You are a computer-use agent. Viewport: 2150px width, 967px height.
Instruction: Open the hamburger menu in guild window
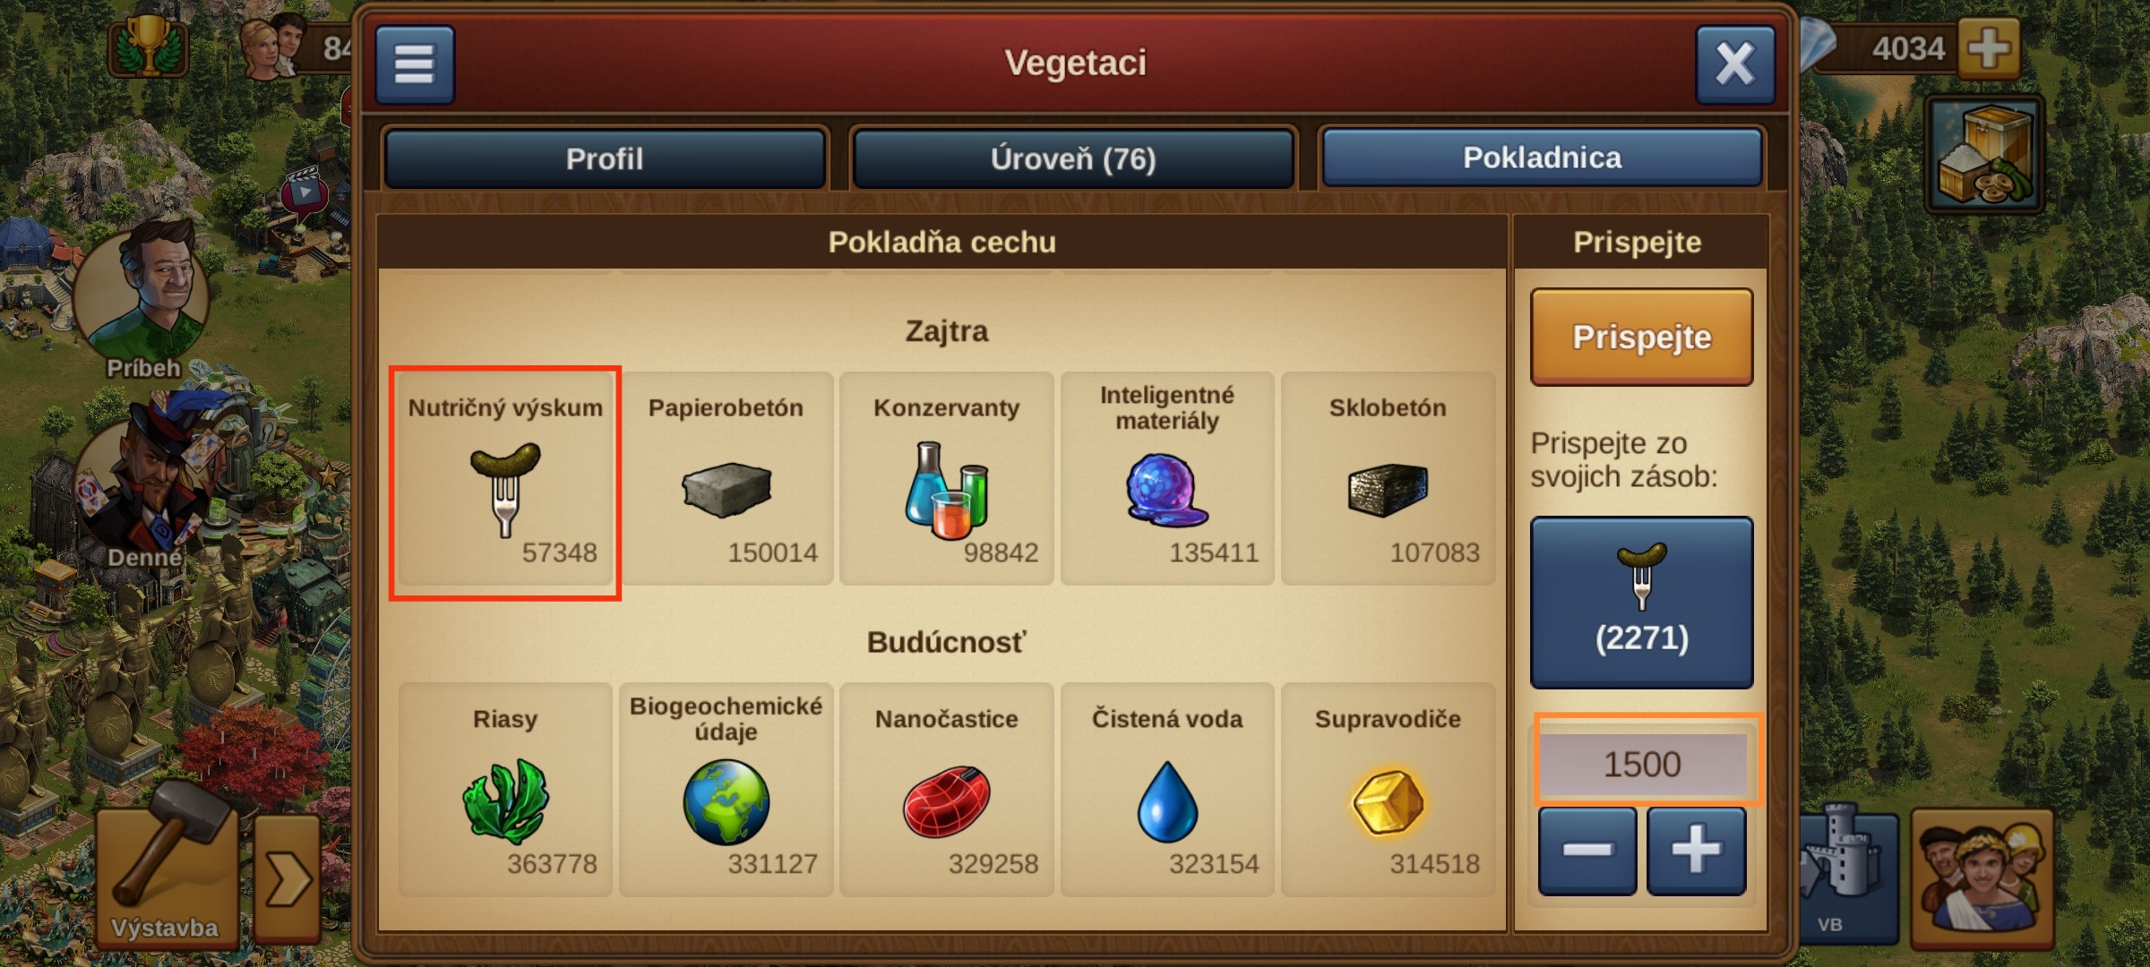coord(415,64)
